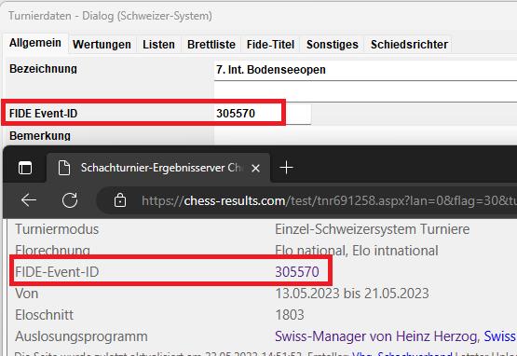Toggle the browser tab actions sidebar icon
The height and width of the screenshot is (356, 517).
tap(25, 168)
